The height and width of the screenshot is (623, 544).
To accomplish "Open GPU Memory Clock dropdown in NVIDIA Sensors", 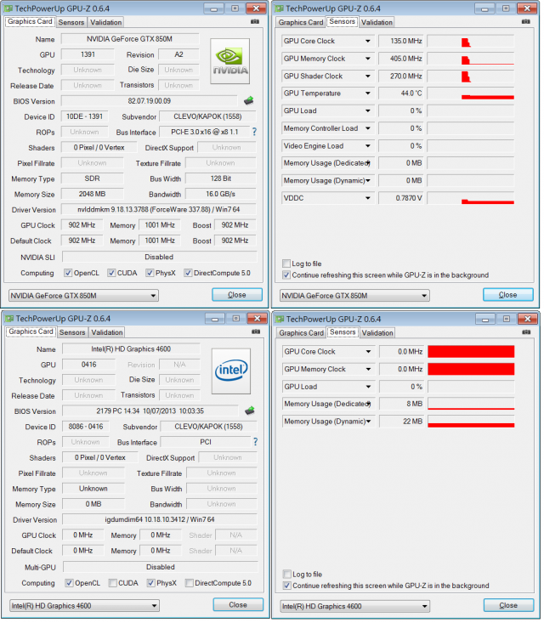I will coord(368,59).
